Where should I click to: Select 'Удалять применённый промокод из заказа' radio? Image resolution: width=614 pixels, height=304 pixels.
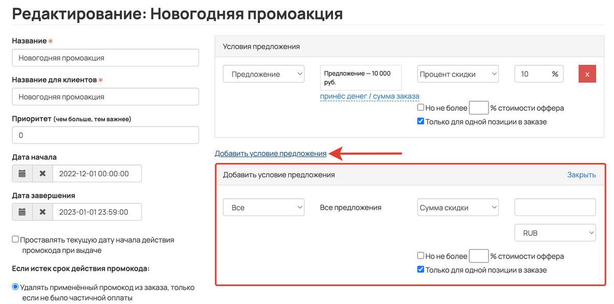(15, 287)
